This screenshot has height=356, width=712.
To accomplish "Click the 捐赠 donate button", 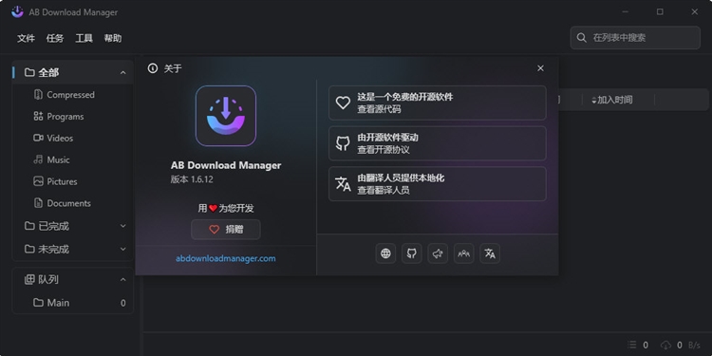I will [226, 230].
